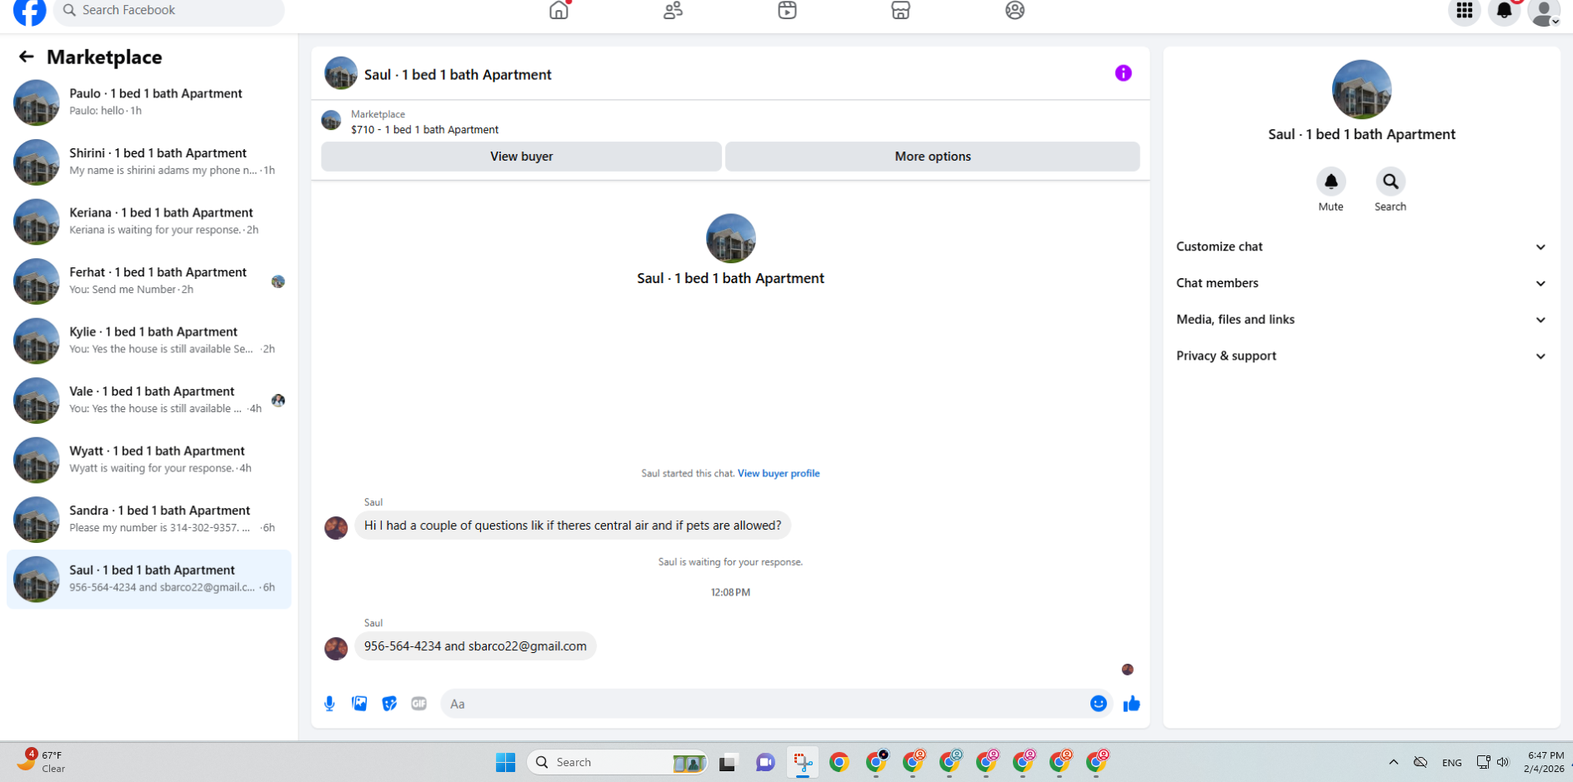Open Sandra's apartment conversation

149,519
